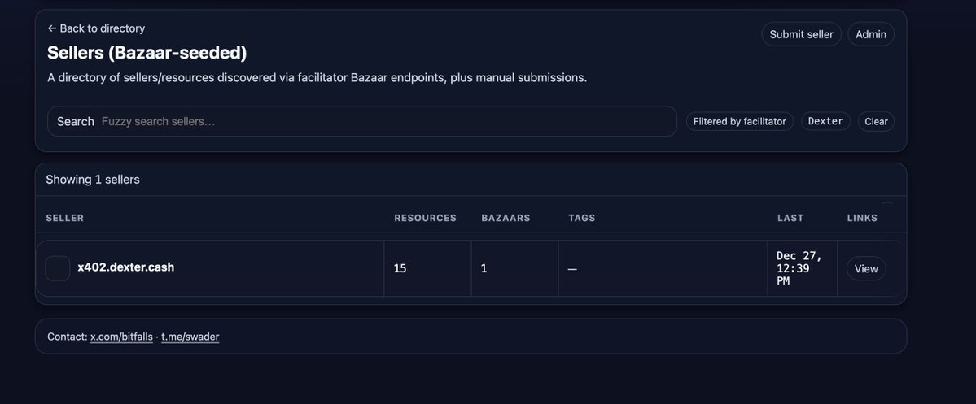Focus the fuzzy search sellers field

(x=361, y=121)
